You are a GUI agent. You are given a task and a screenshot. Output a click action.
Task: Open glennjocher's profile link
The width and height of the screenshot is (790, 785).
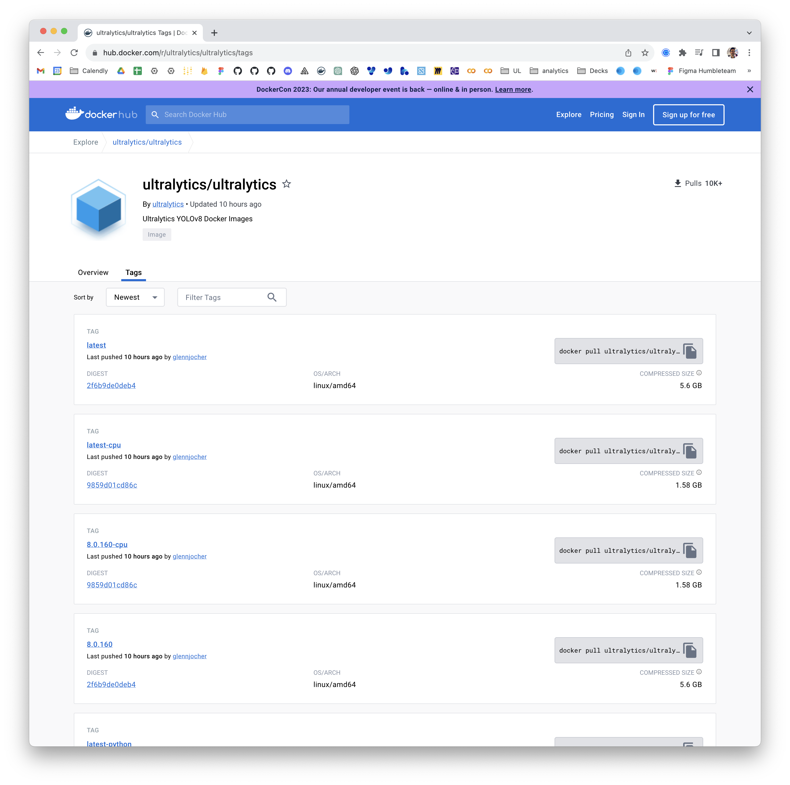[x=189, y=357]
